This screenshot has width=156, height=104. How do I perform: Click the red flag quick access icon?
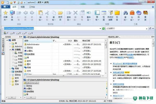pos(15,2)
